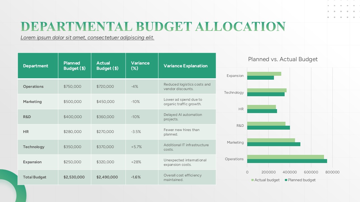Click the Actual budget legend swatch

[253, 180]
